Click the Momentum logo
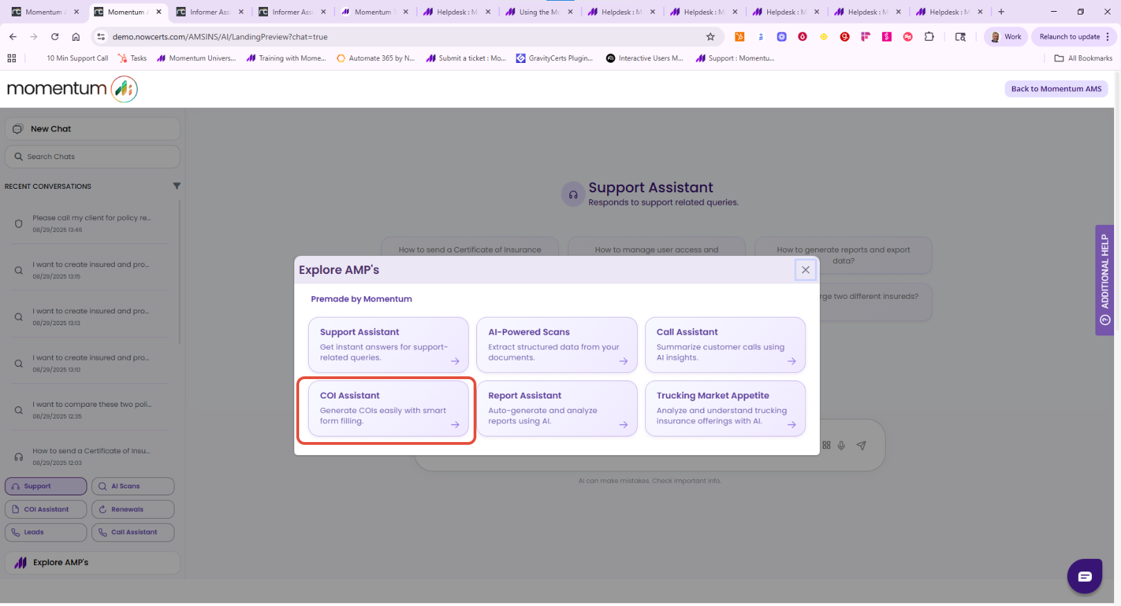Screen dimensions: 1121x606 (x=72, y=89)
